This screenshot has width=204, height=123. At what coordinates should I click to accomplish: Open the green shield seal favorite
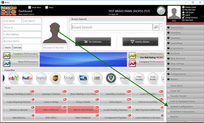click(x=111, y=78)
